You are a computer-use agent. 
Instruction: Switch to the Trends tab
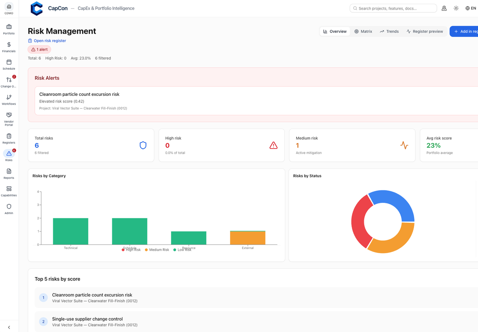389,32
